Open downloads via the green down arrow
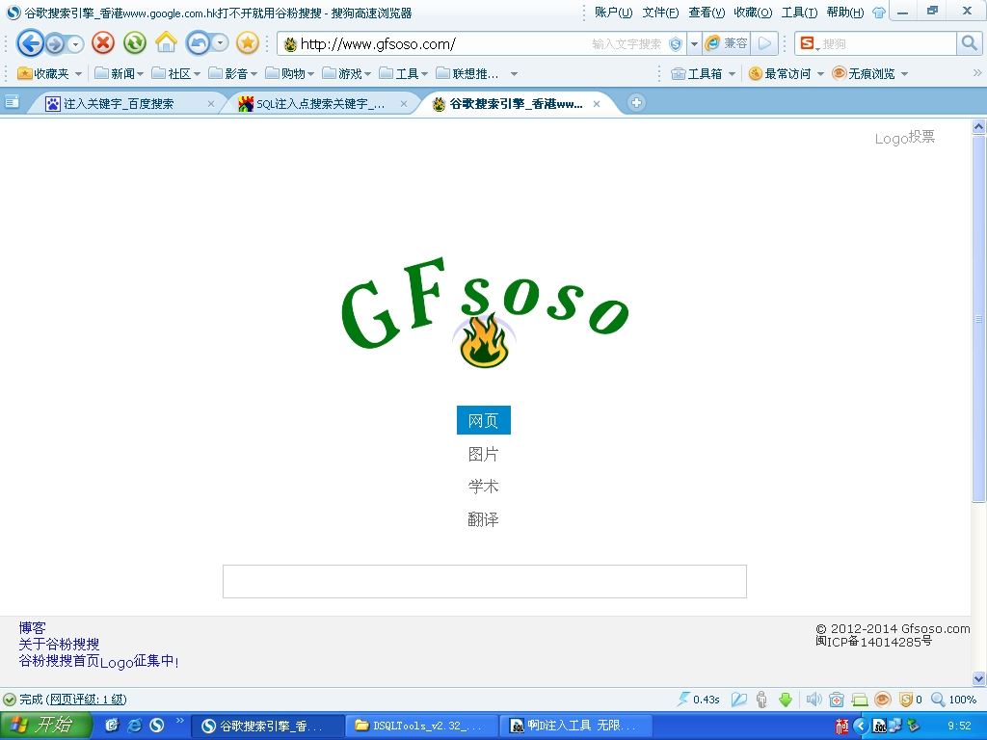Screen dimensions: 987x740 click(785, 700)
